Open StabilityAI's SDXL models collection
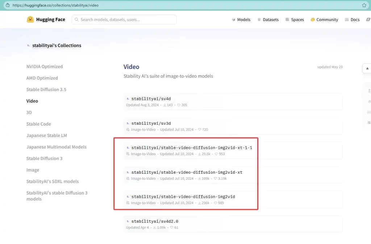 [x=53, y=182]
